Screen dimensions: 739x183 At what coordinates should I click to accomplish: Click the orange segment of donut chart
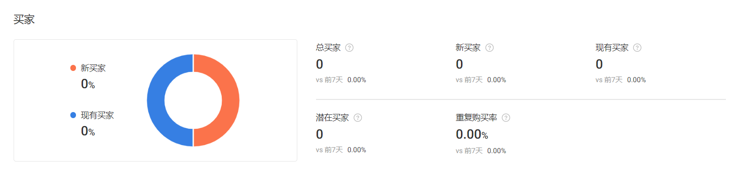[x=230, y=100]
